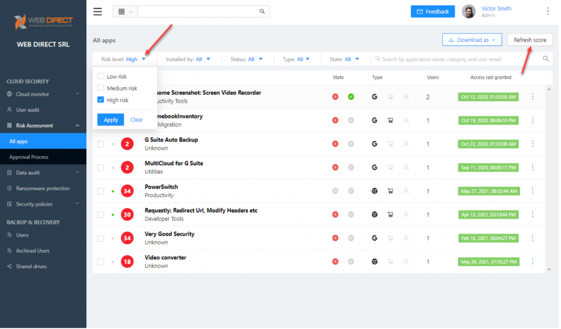Click the top search magnifier icon

(263, 11)
